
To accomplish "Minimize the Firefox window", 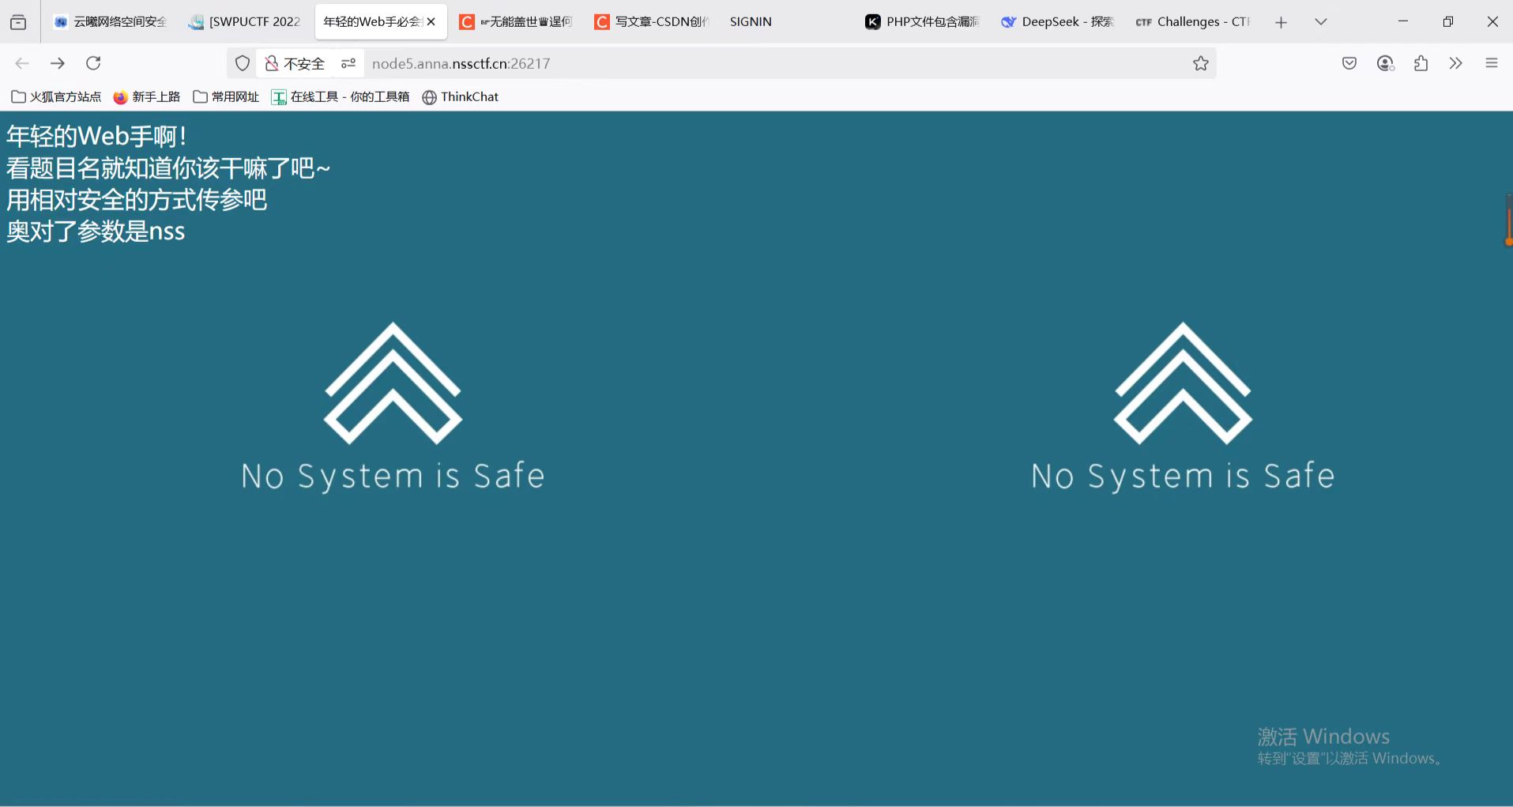I will pos(1403,21).
